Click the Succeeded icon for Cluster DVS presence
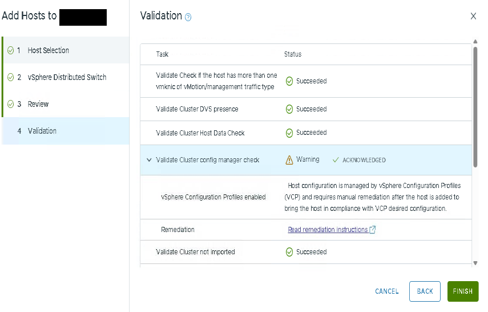 click(x=289, y=109)
